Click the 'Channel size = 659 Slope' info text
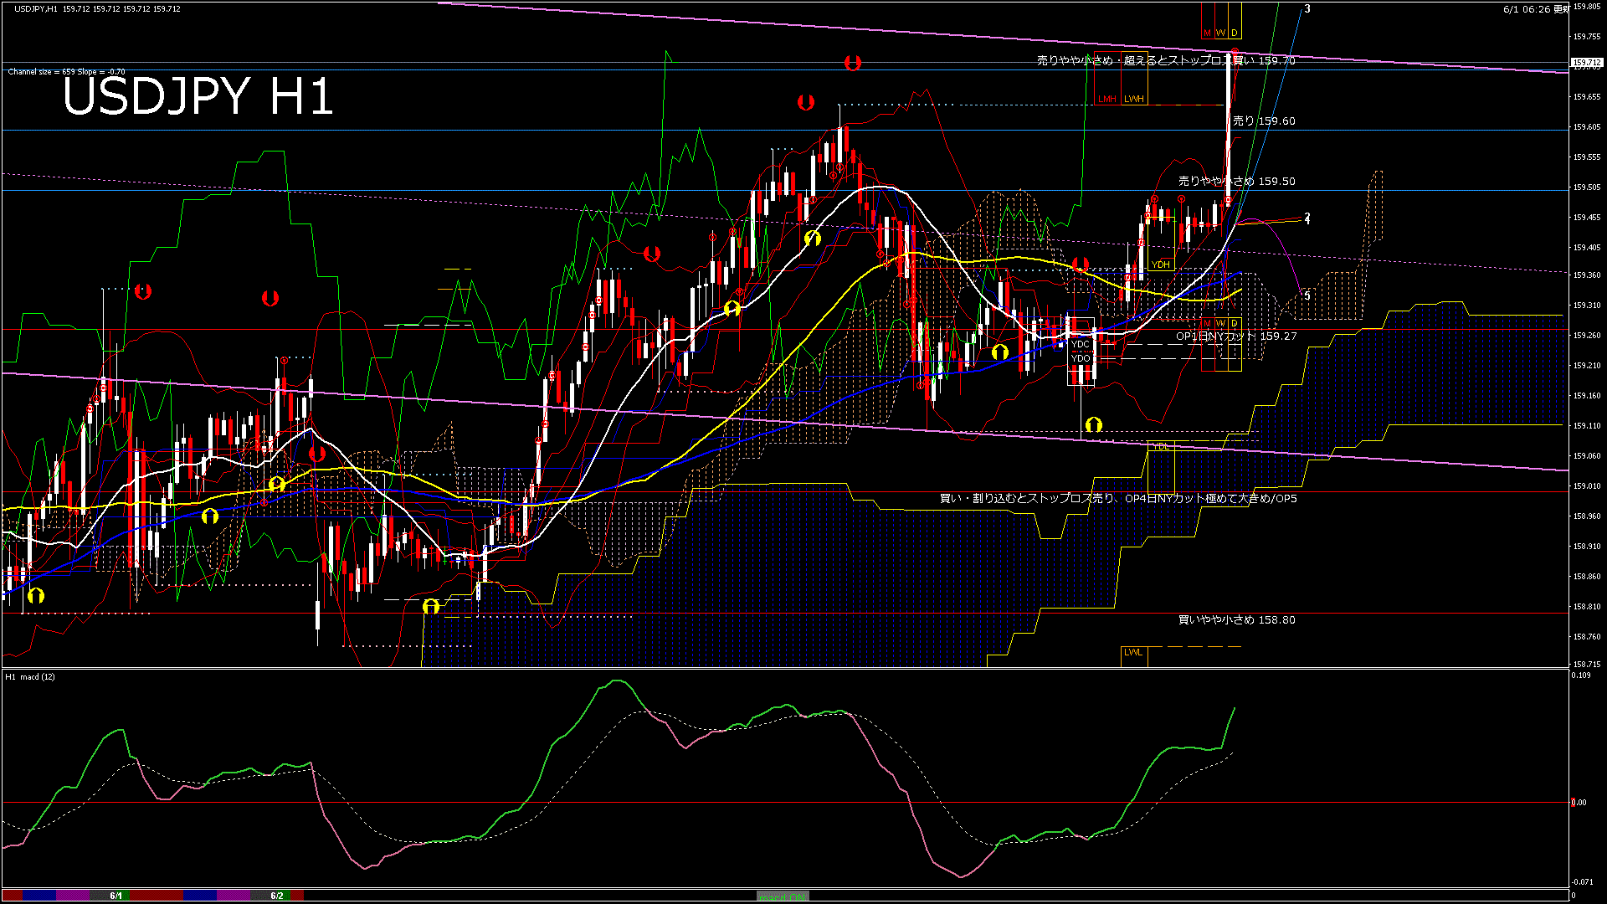The width and height of the screenshot is (1607, 904). [x=67, y=72]
